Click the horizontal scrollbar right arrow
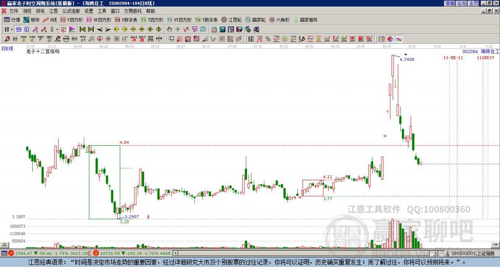Screen dimensions: 500x267 coord(436,253)
